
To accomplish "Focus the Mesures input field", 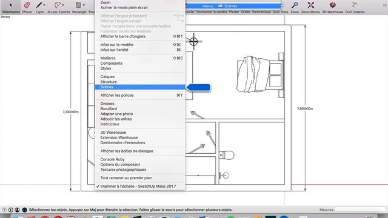I will pyautogui.click(x=360, y=210).
